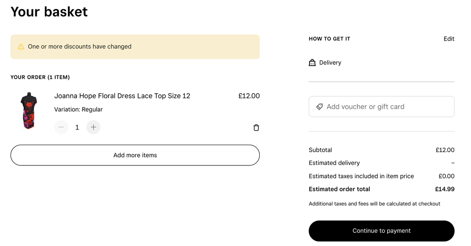Click the voucher tag icon
Viewport: 471px width, 246px height.
319,107
